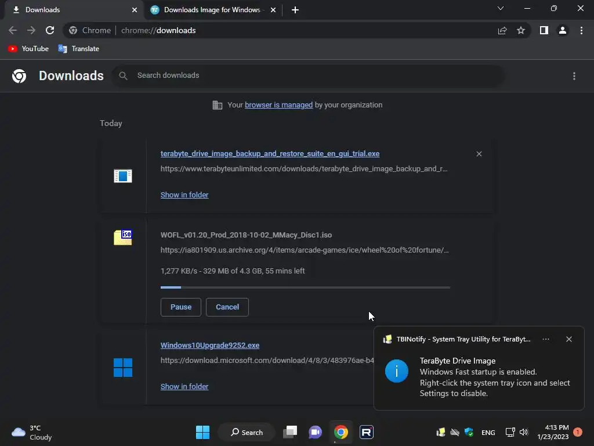This screenshot has width=594, height=446.
Task: Click TBINotify tray icon
Action: [440, 432]
